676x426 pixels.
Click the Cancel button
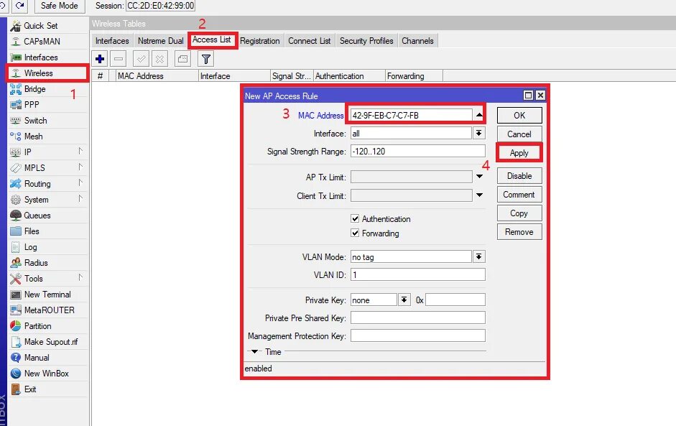tap(519, 134)
